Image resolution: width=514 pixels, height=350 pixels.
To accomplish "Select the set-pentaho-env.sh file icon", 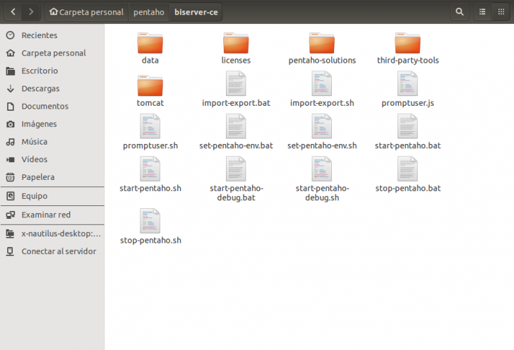I will tap(322, 126).
